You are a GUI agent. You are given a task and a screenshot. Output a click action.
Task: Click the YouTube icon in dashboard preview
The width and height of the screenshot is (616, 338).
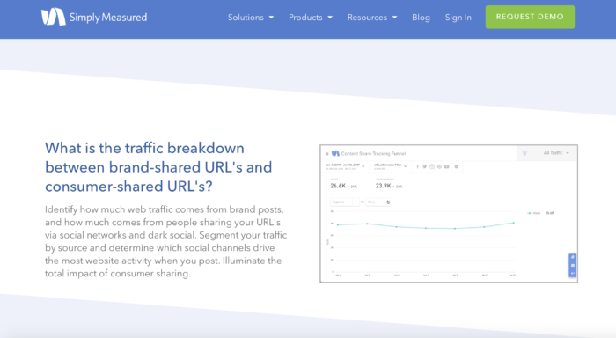coord(447,166)
